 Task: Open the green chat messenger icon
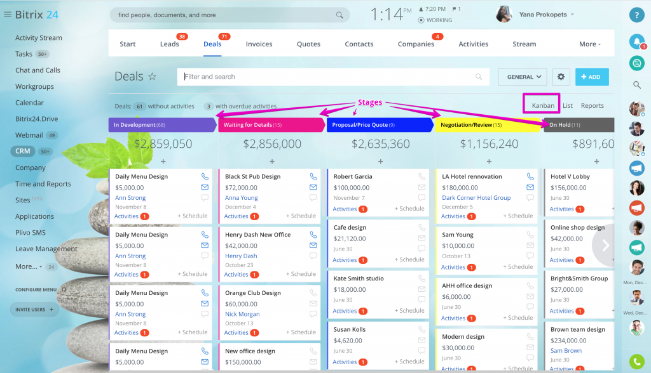pyautogui.click(x=636, y=63)
